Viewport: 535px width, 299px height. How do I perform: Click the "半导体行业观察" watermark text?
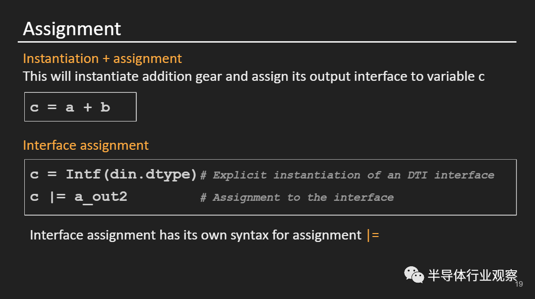click(473, 275)
